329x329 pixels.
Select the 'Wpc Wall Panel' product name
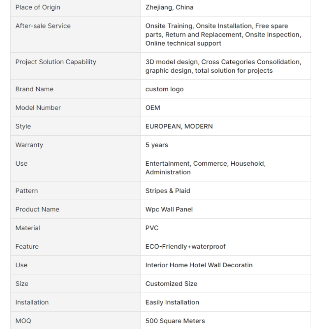(x=169, y=209)
